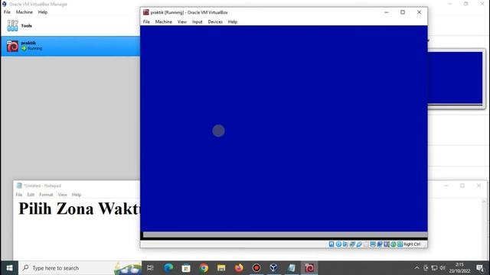The height and width of the screenshot is (275, 490).
Task: Open File Explorer from taskbar
Action: click(x=221, y=268)
